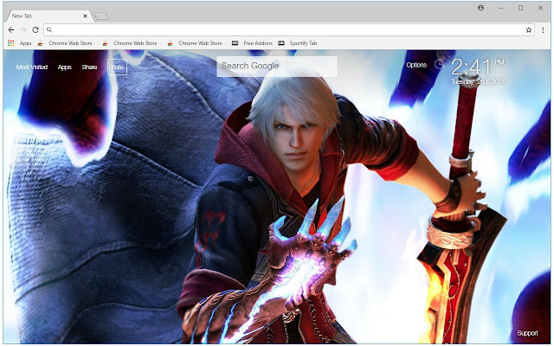Click the Rate button
The width and height of the screenshot is (554, 346).
[x=118, y=67]
